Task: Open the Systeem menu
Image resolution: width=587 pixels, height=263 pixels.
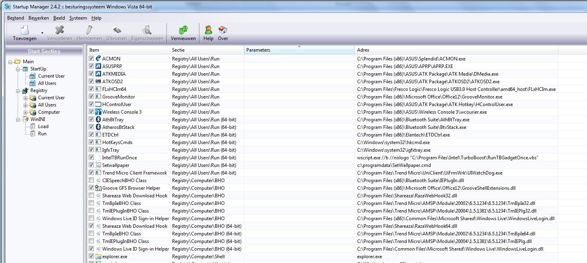Action: (x=78, y=18)
